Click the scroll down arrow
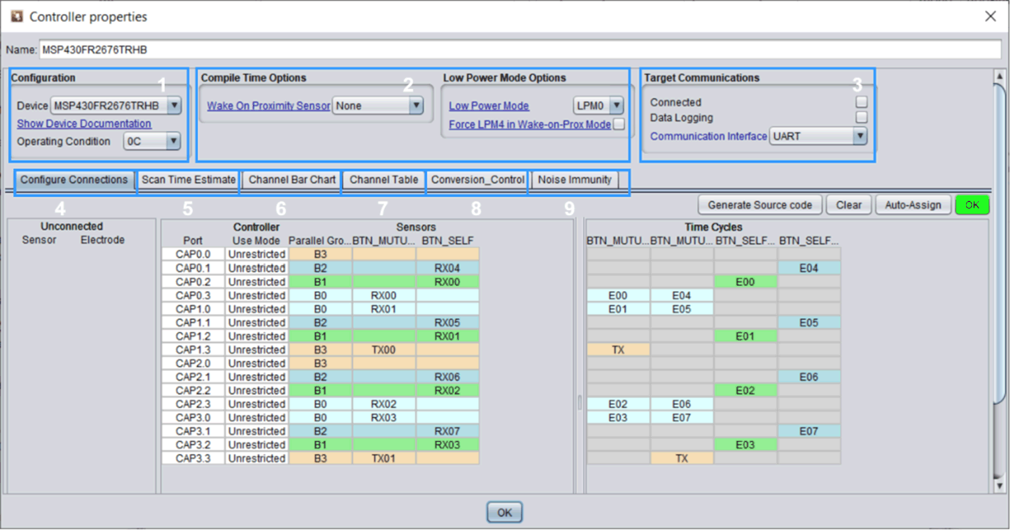This screenshot has height=530, width=1010. [1000, 486]
